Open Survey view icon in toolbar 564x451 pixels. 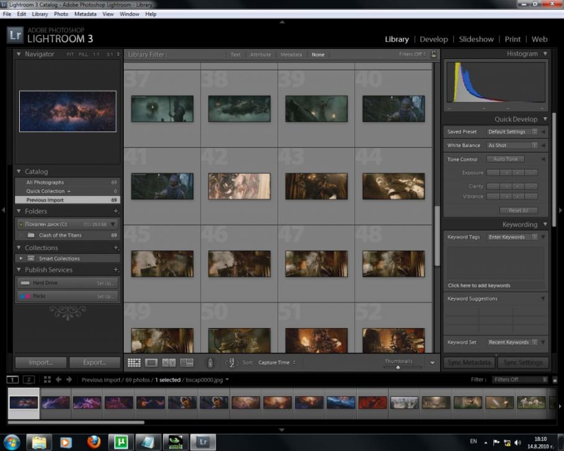tap(187, 363)
